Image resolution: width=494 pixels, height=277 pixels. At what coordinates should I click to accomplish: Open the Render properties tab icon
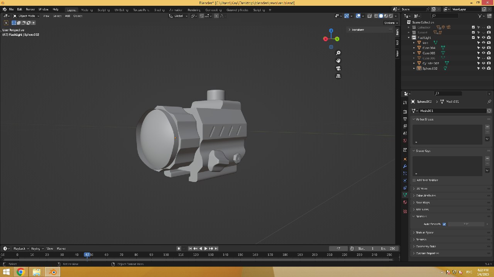tap(405, 112)
